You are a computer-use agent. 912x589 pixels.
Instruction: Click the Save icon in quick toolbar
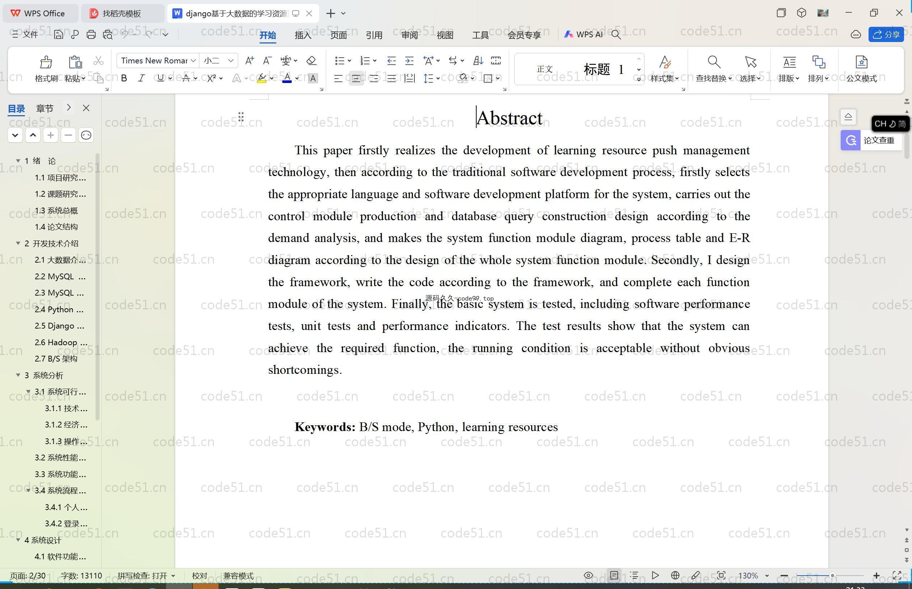[x=58, y=34]
